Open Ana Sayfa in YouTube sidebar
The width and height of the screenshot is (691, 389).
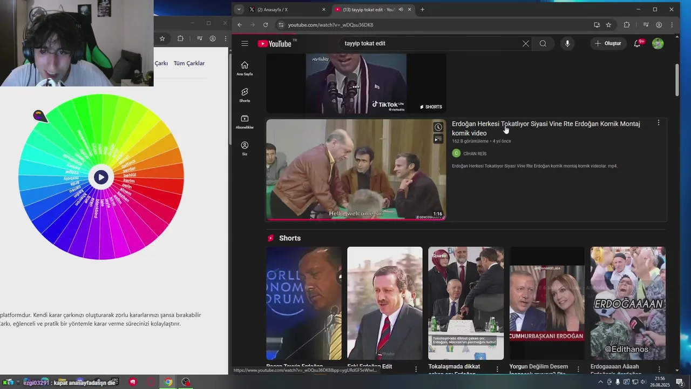[x=245, y=68]
